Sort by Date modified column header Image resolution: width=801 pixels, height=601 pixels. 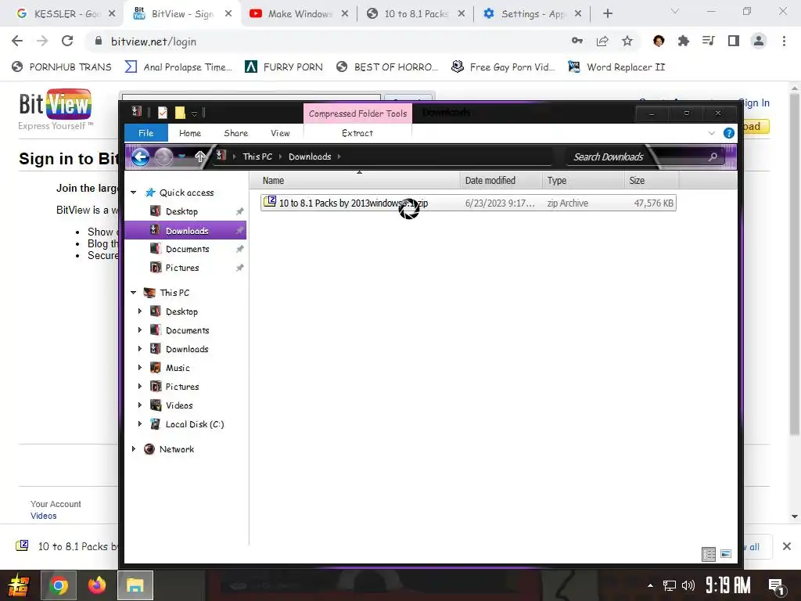[x=501, y=181]
